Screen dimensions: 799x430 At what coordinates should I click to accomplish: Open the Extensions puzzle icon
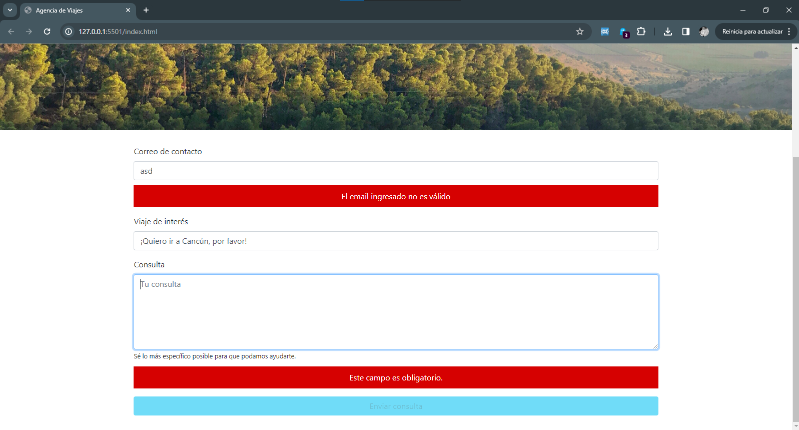641,32
